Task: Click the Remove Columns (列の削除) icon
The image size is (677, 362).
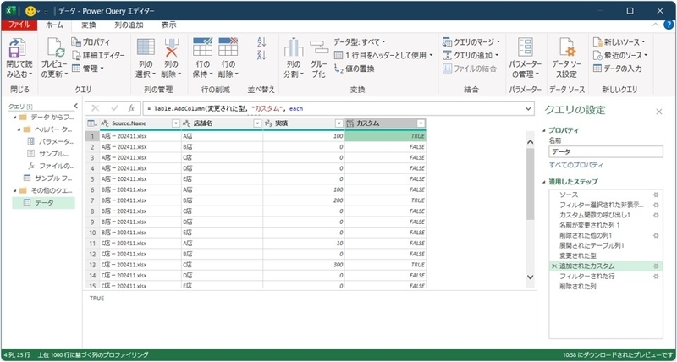Action: pos(172,47)
